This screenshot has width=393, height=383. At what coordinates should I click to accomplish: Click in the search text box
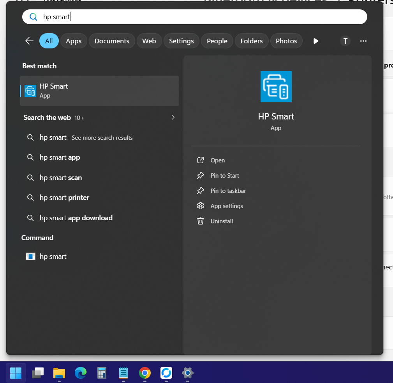click(194, 17)
